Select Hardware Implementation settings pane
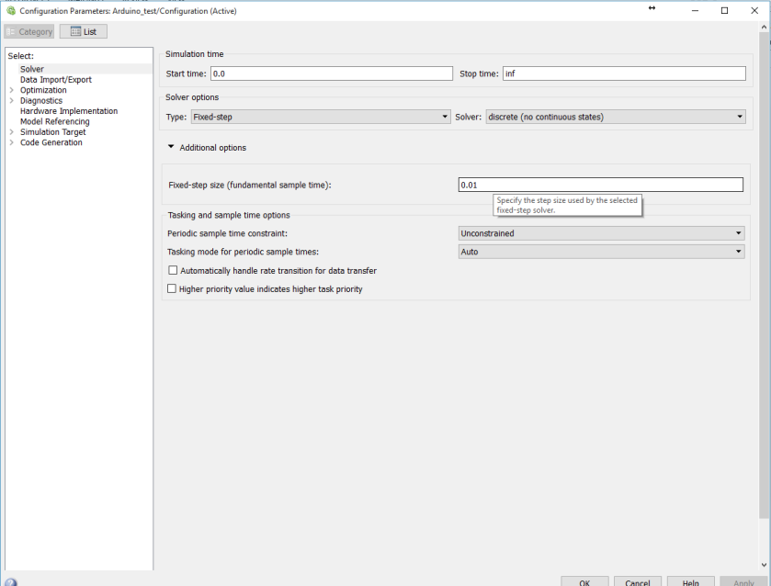This screenshot has height=586, width=771. click(72, 110)
